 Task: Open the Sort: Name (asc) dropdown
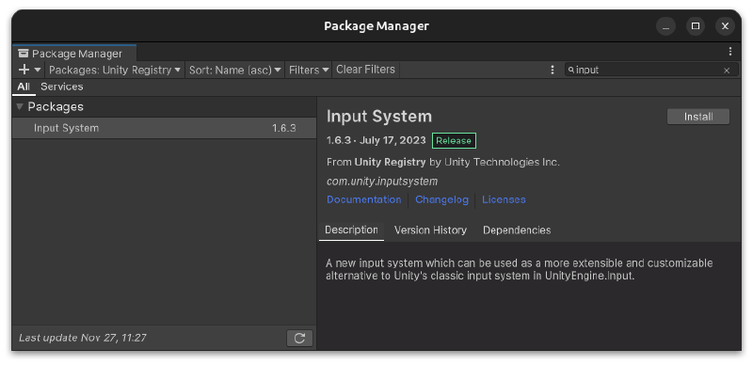[234, 70]
